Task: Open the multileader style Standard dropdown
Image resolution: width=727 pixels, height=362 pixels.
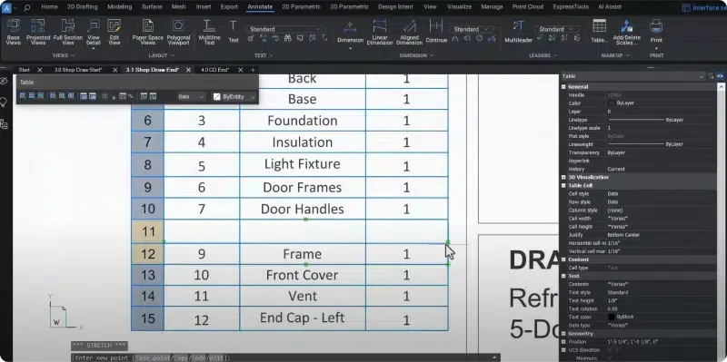Action: click(x=557, y=29)
